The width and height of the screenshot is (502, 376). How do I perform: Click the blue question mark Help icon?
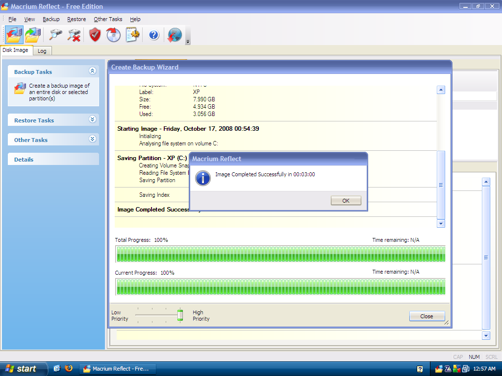pos(154,35)
